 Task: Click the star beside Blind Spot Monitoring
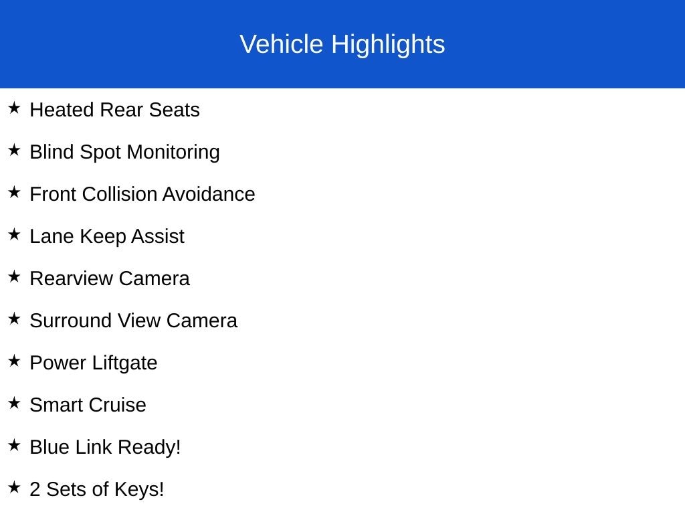click(14, 150)
